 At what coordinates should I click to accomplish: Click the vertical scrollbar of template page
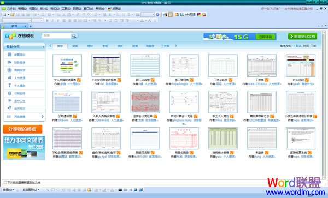click(324, 104)
